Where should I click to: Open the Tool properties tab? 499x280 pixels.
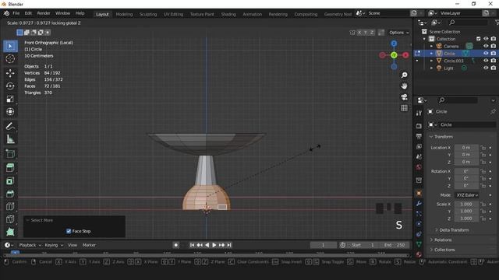(419, 114)
